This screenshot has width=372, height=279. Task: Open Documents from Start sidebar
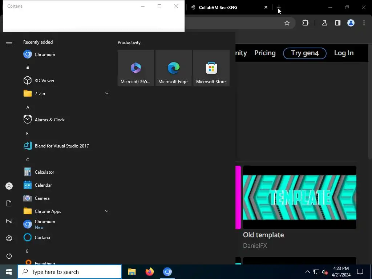9,203
